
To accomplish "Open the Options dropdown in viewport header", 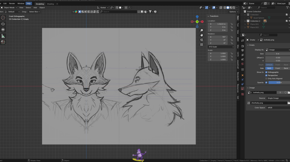I will (x=233, y=12).
